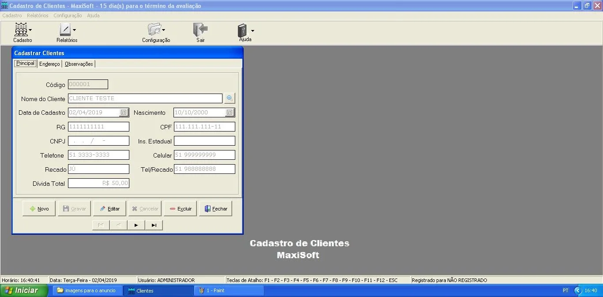Open the Cadastro toolbar icon
The image size is (603, 297).
click(21, 30)
